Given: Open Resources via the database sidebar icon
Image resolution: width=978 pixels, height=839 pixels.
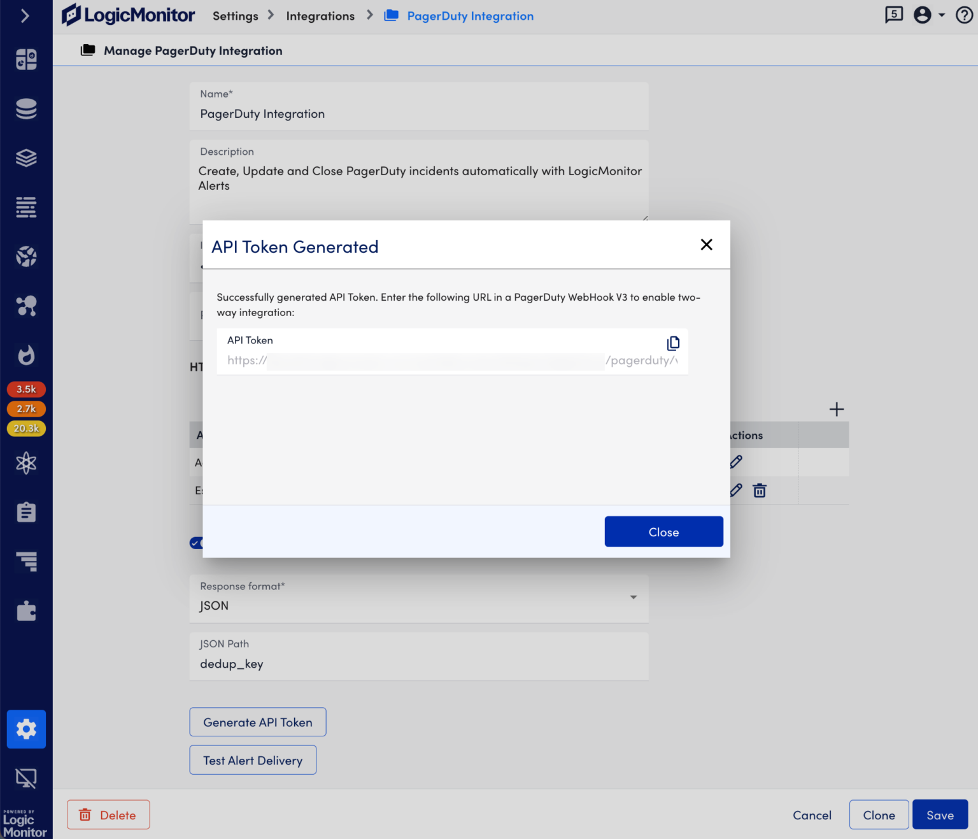Looking at the screenshot, I should 26,108.
